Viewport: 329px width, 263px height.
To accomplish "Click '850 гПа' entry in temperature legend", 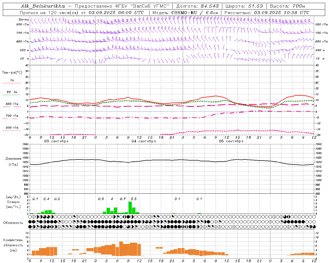I will [12, 104].
